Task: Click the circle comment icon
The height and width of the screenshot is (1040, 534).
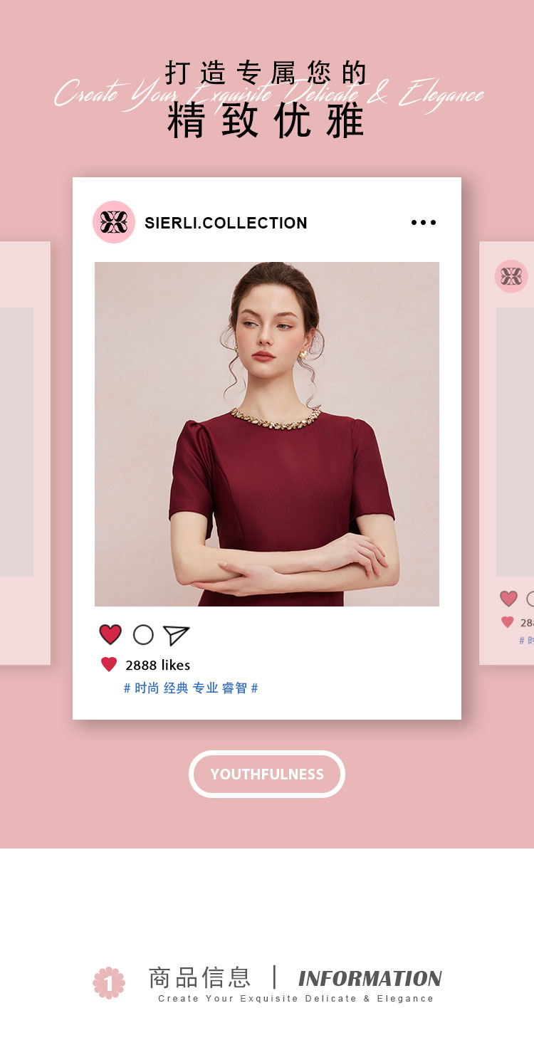Action: [x=143, y=635]
